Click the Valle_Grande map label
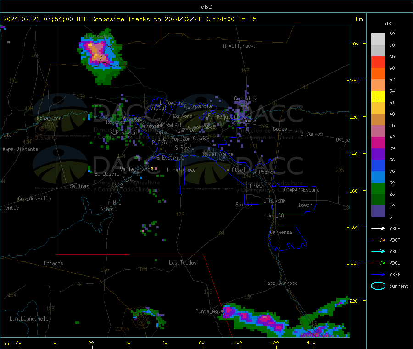 pyautogui.click(x=136, y=169)
